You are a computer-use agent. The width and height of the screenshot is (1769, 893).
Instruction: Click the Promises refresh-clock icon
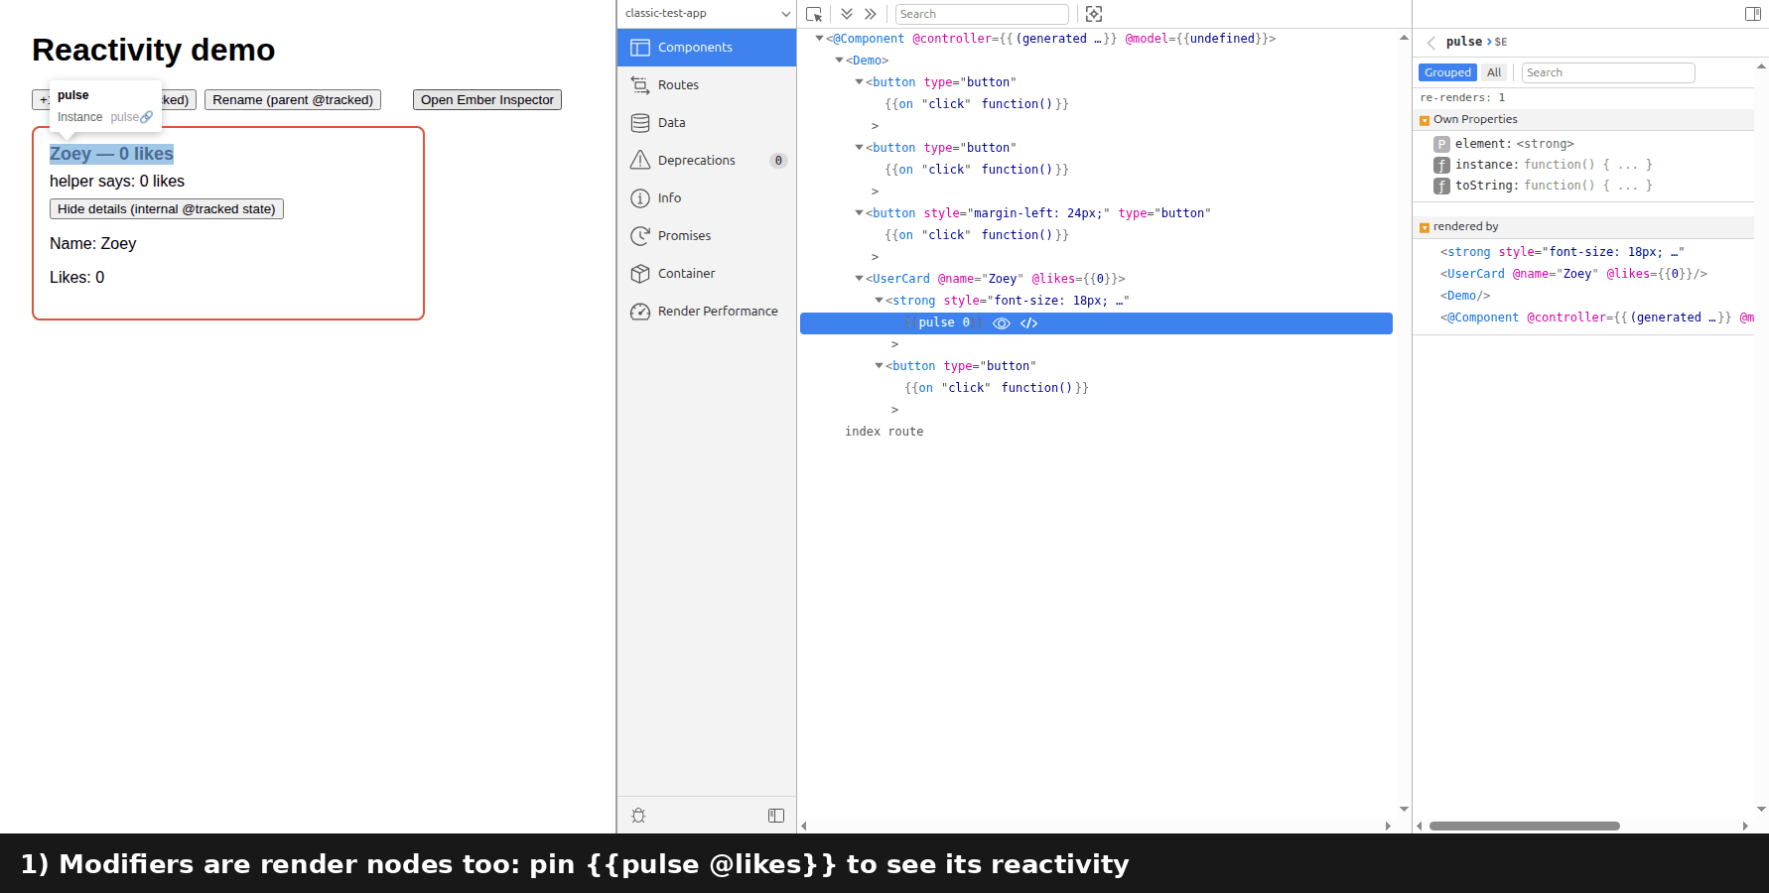[x=640, y=236]
